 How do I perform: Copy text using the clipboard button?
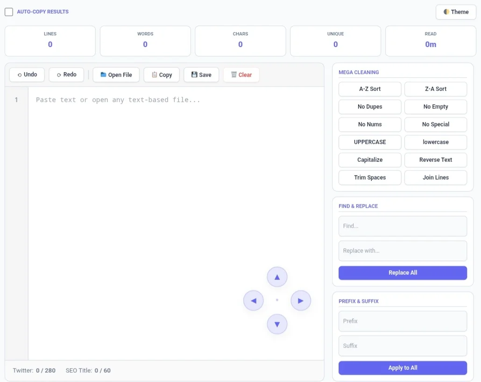[162, 75]
